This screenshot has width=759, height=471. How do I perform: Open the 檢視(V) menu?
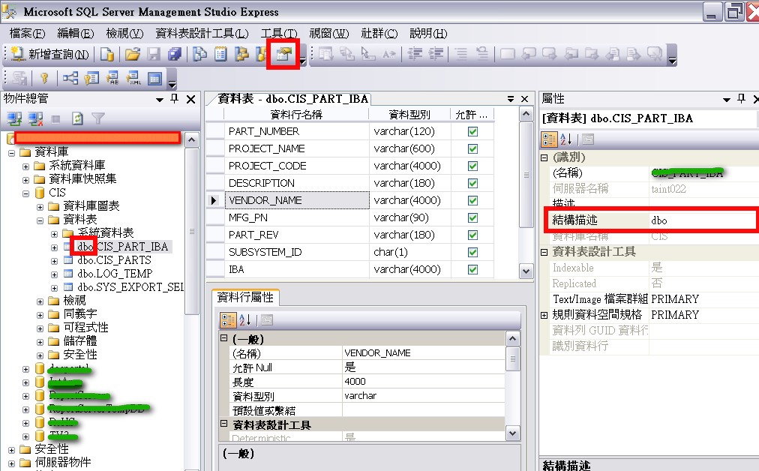[x=125, y=34]
